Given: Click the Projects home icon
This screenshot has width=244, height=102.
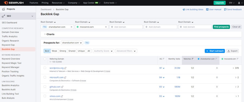Looking at the screenshot, I should tap(3, 9).
